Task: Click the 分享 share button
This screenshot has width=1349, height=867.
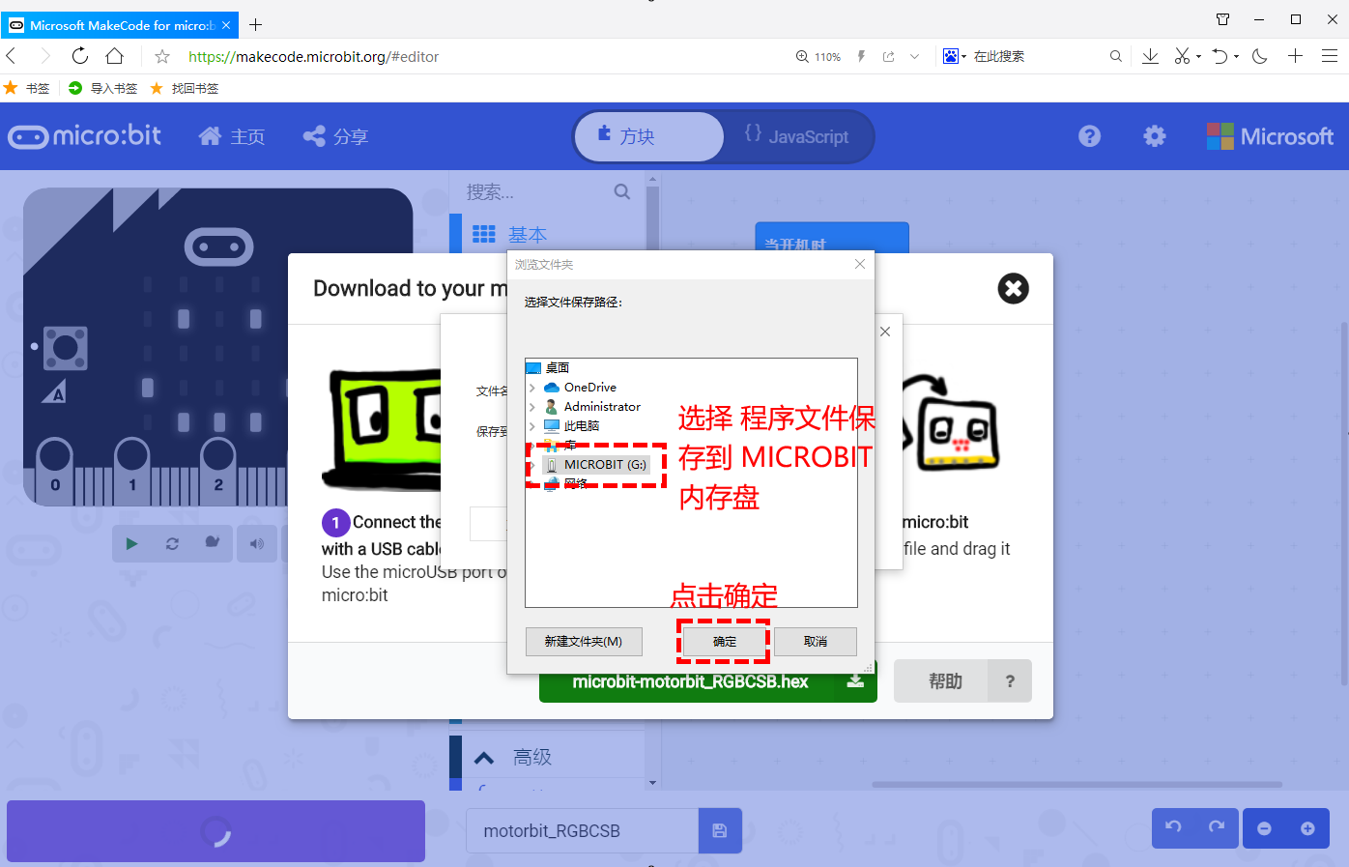Action: click(335, 136)
